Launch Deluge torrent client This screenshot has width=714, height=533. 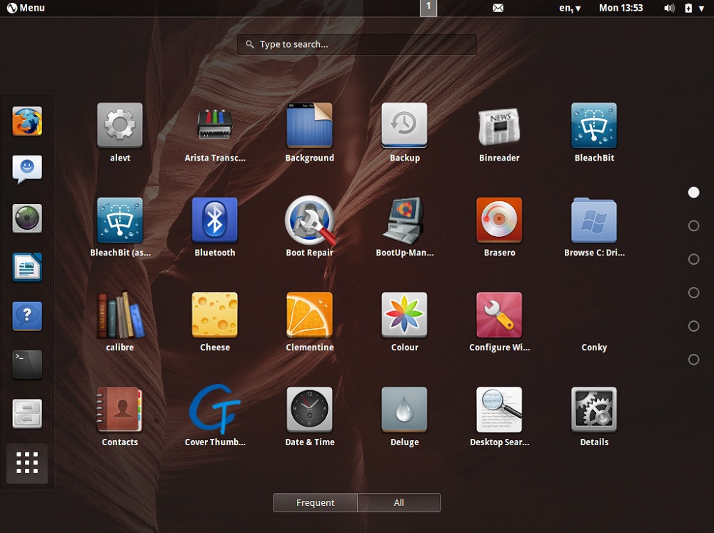[x=404, y=410]
